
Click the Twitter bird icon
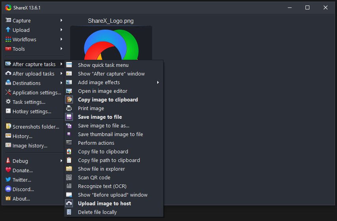8,180
